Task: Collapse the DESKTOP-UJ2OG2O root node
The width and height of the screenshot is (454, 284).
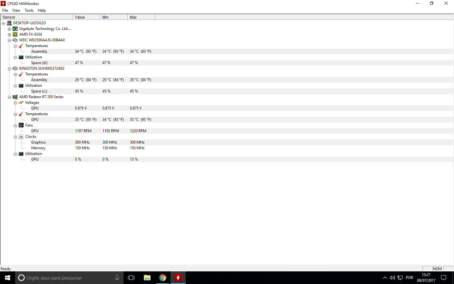Action: click(3, 23)
